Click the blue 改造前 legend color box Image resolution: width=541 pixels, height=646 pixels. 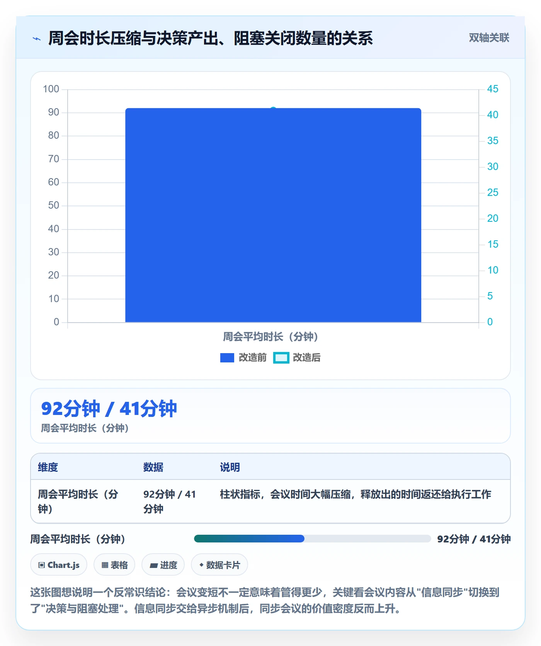click(227, 358)
